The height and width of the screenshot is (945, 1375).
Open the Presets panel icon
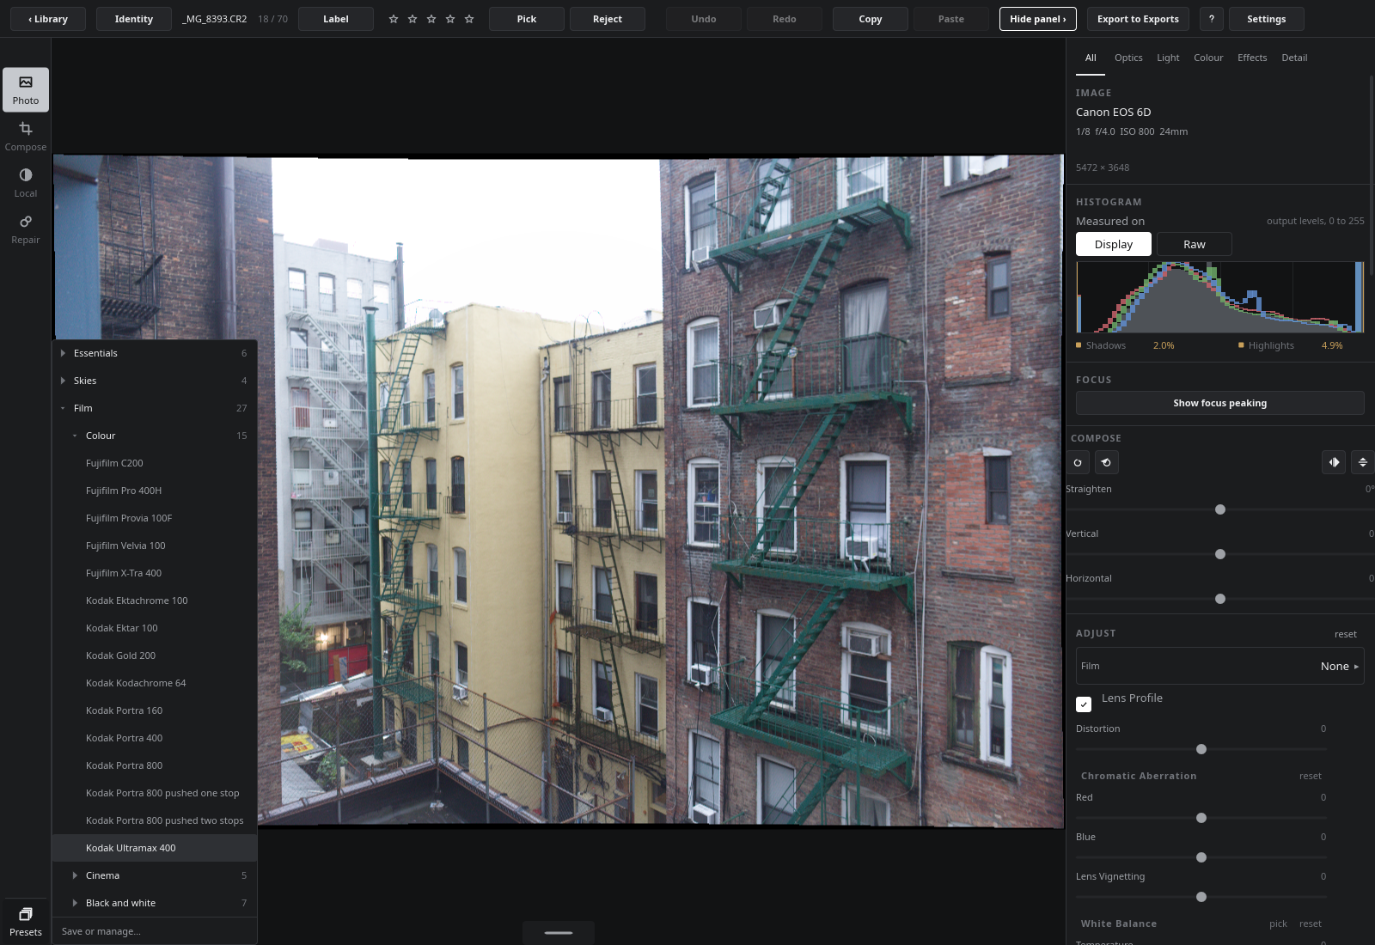pos(26,921)
